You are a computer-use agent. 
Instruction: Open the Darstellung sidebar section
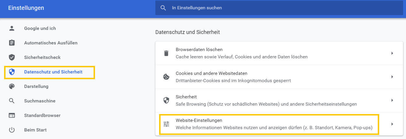click(36, 86)
